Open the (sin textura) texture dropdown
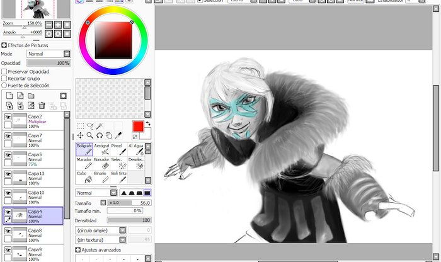Screen dimensions: 441x262 pos(101,240)
